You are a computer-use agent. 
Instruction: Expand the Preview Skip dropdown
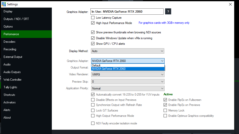(x=128, y=82)
